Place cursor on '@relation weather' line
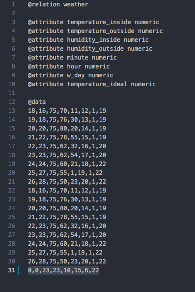This screenshot has width=195, height=292. click(58, 4)
